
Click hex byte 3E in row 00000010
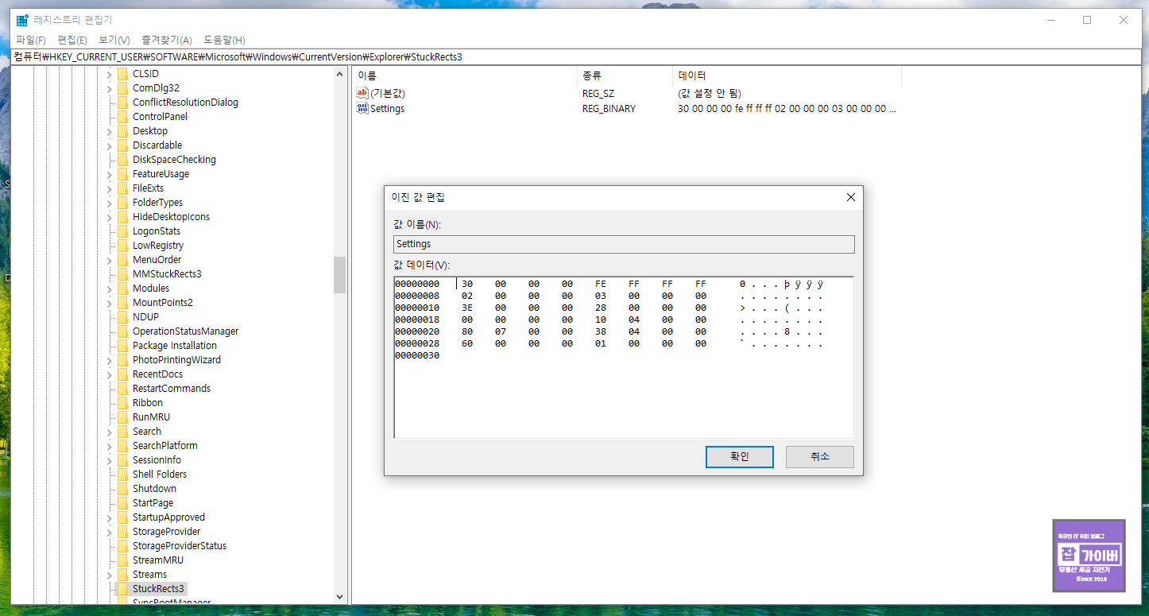coord(467,308)
